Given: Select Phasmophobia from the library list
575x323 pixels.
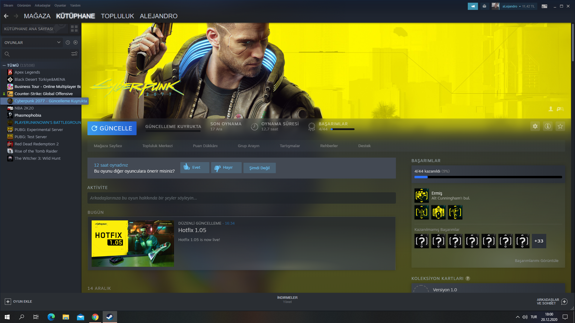Looking at the screenshot, I should coord(28,115).
